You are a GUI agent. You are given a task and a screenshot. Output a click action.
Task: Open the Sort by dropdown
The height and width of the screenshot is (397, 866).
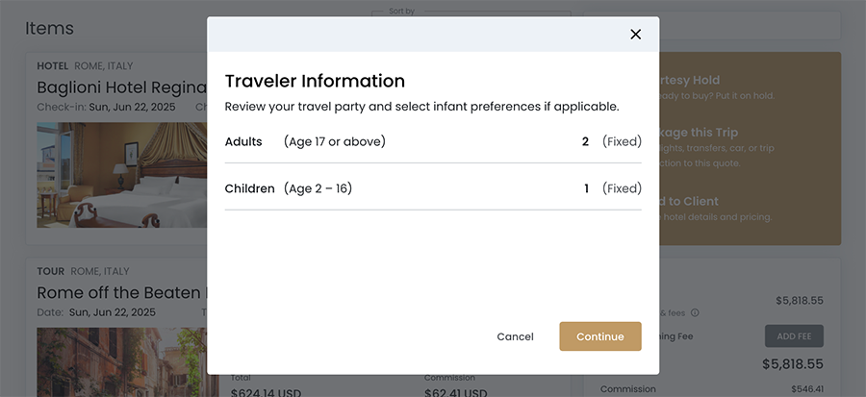[x=471, y=14]
